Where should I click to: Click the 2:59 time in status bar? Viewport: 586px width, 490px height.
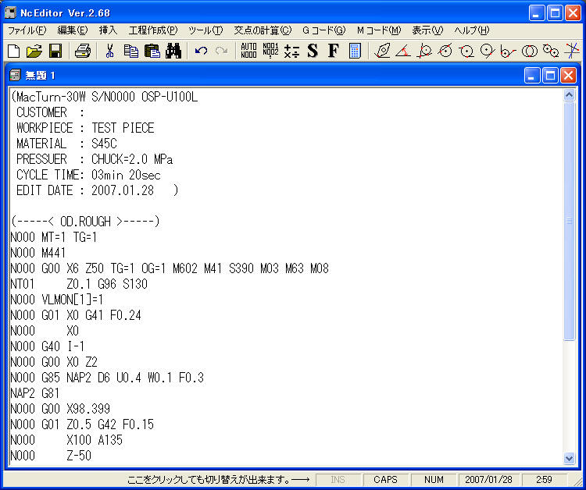click(544, 480)
